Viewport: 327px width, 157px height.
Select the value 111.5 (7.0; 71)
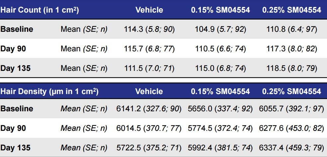149,68
